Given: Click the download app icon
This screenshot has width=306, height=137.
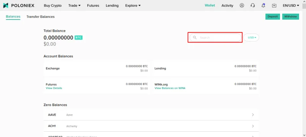Looking at the screenshot, I should click(x=274, y=5).
